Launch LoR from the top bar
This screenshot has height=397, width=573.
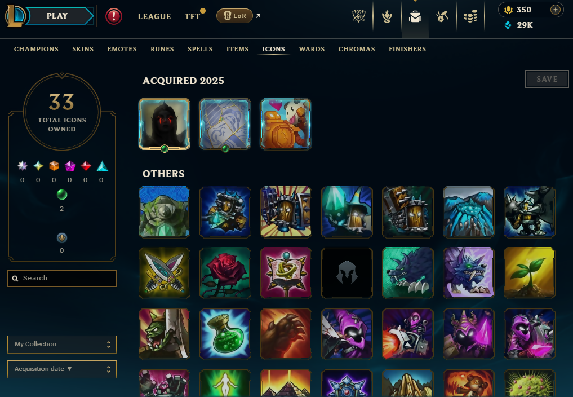[234, 16]
